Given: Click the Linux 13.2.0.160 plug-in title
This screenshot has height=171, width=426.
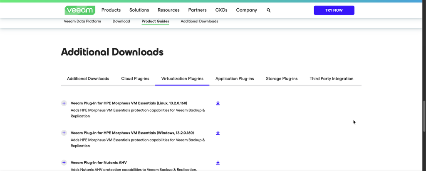Looking at the screenshot, I should point(129,103).
